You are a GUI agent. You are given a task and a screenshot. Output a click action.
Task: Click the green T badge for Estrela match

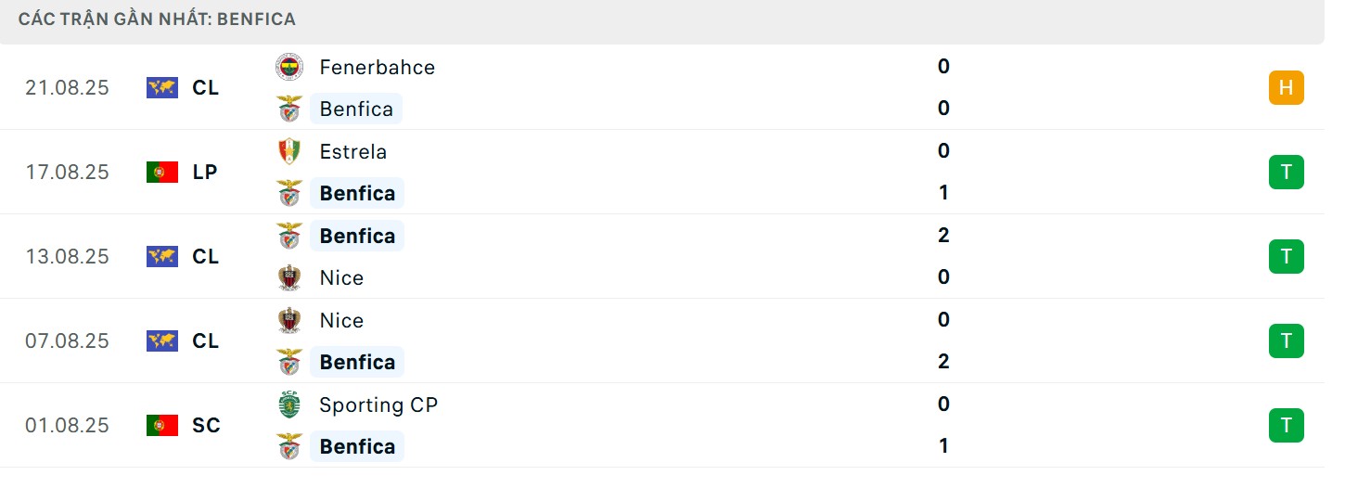(x=1286, y=172)
